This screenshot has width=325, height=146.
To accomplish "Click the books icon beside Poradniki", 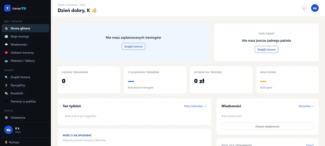I will 6,93.
